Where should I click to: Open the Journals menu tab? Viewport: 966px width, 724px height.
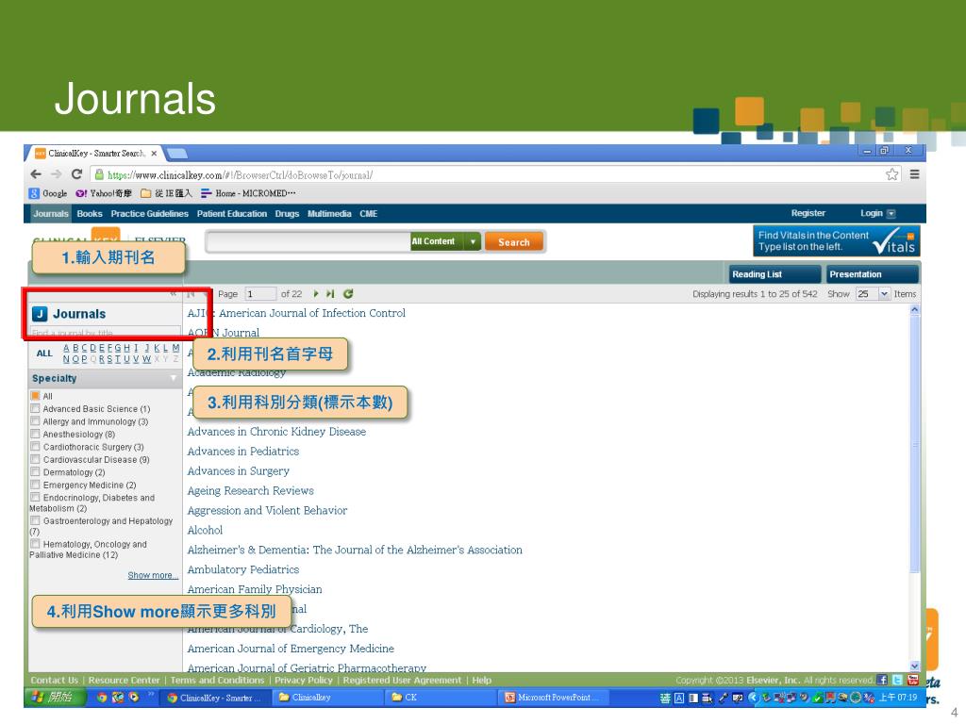[51, 214]
